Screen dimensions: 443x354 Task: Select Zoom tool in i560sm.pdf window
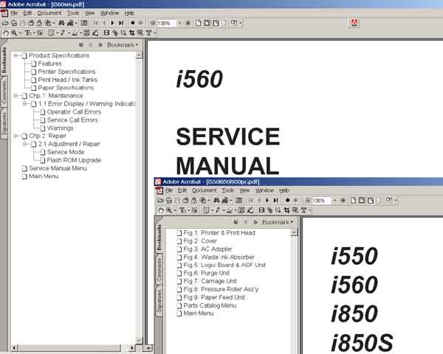(x=14, y=33)
